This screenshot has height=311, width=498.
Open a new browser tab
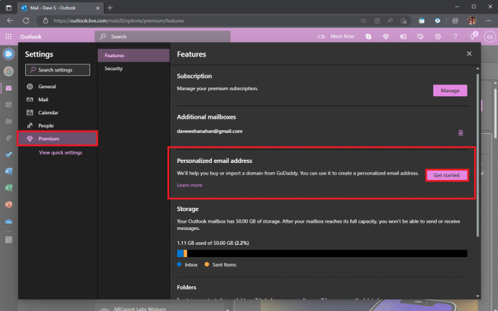click(x=110, y=8)
